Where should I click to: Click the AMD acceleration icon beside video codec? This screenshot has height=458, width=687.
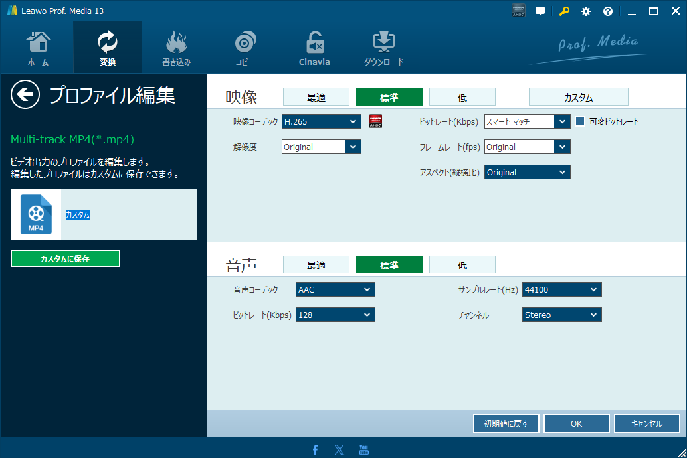pyautogui.click(x=375, y=121)
